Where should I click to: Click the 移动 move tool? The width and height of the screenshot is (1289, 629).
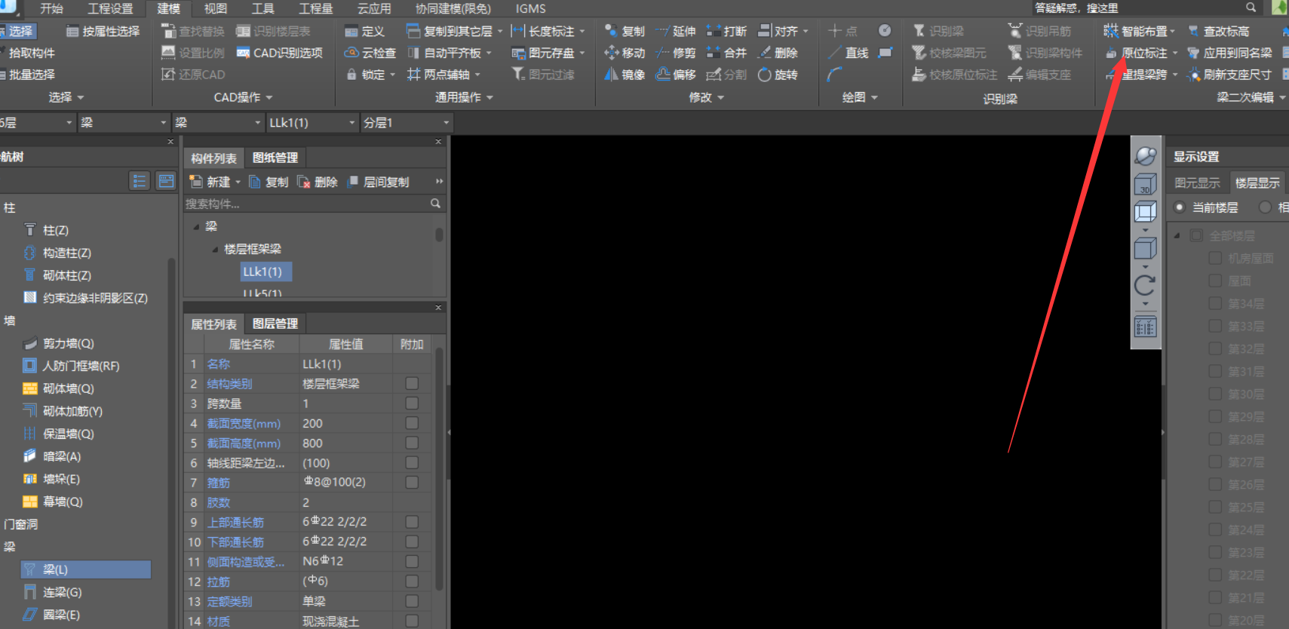pos(625,53)
